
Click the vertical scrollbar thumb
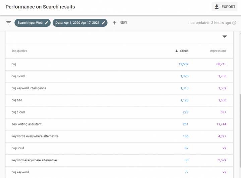click(240, 131)
